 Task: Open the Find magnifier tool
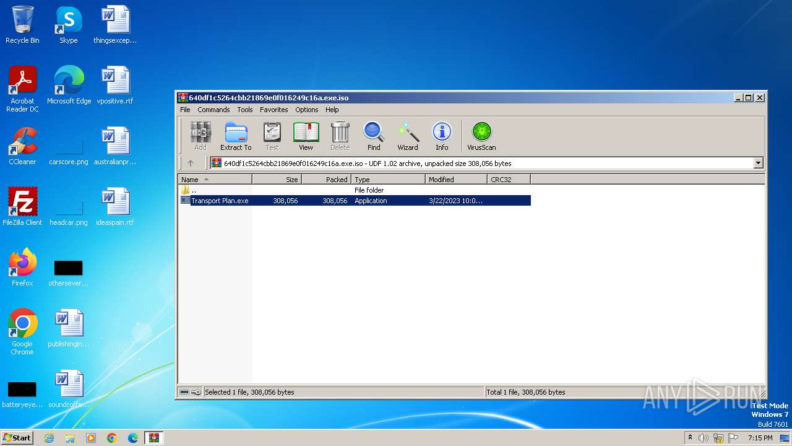point(374,136)
